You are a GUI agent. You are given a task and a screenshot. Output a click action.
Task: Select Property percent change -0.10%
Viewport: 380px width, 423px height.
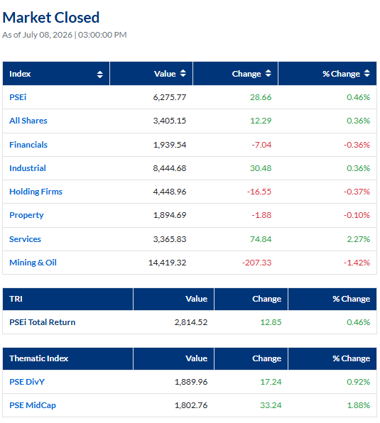(x=357, y=215)
